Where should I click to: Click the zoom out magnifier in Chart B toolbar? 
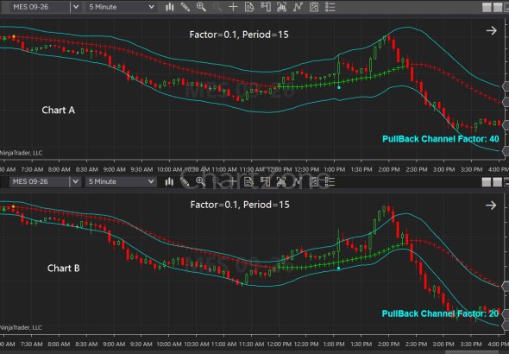click(217, 181)
